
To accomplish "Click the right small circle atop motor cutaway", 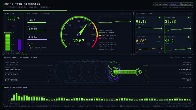I will coord(88,61).
